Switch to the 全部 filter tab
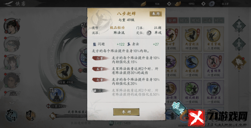Image resolution: width=251 pixels, height=128 pixels. pyautogui.click(x=172, y=20)
